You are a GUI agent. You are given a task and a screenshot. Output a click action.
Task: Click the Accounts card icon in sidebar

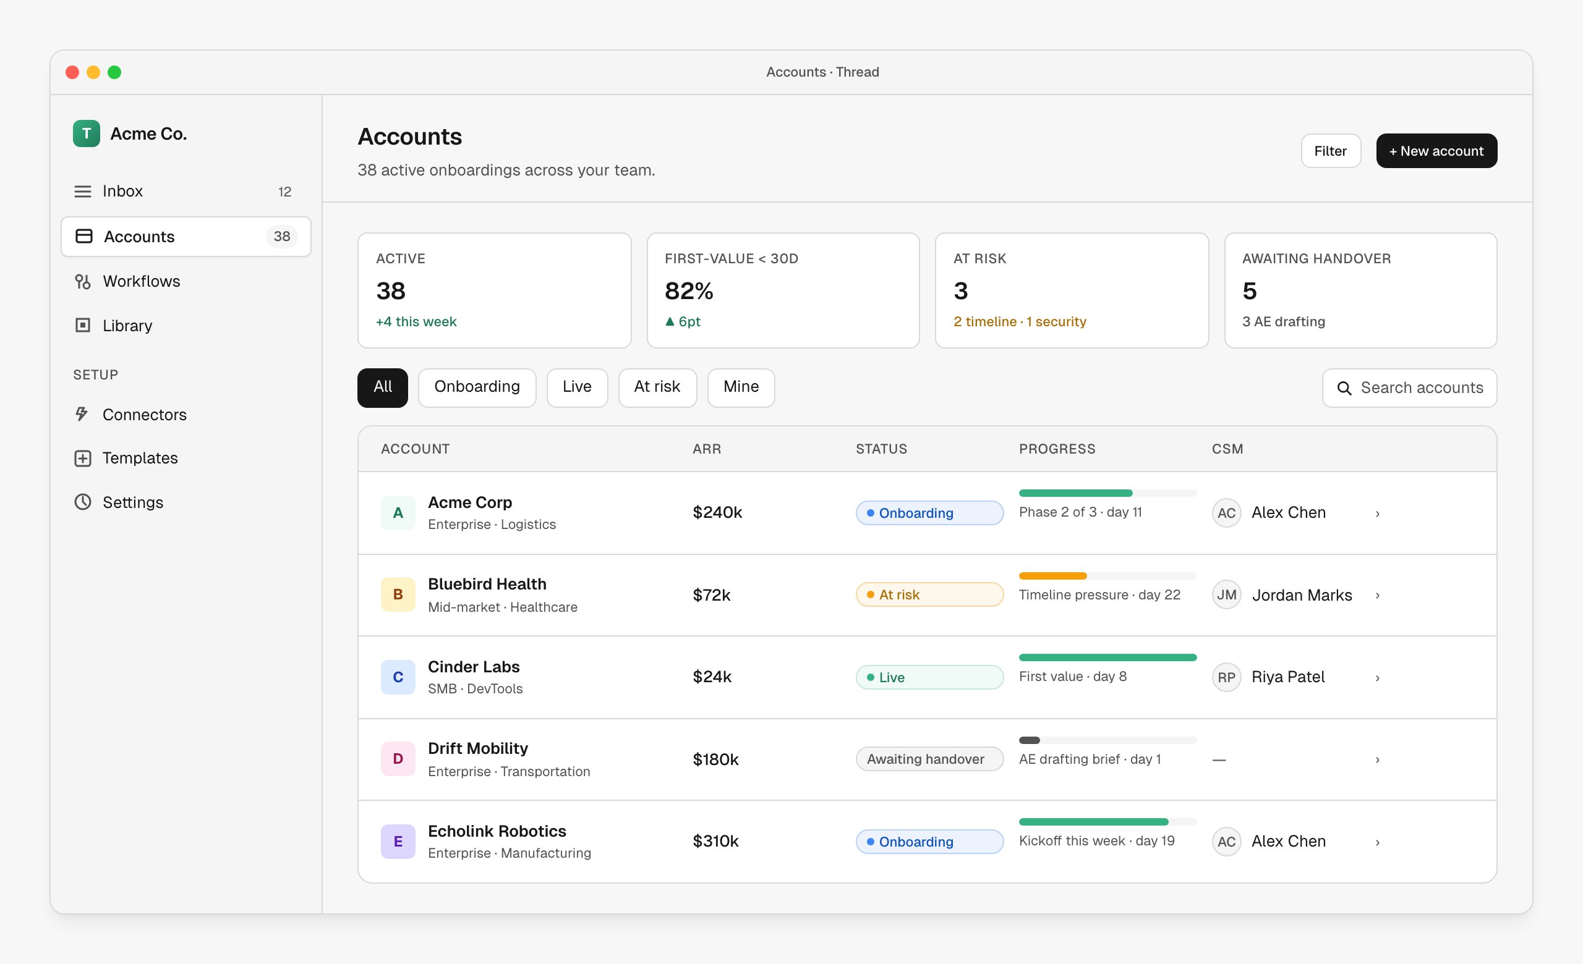click(84, 236)
